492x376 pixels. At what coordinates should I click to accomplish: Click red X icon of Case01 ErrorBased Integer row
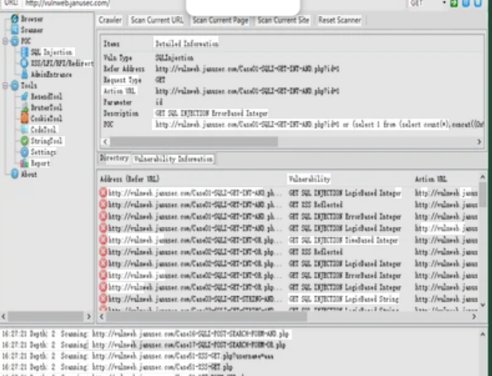pyautogui.click(x=103, y=216)
